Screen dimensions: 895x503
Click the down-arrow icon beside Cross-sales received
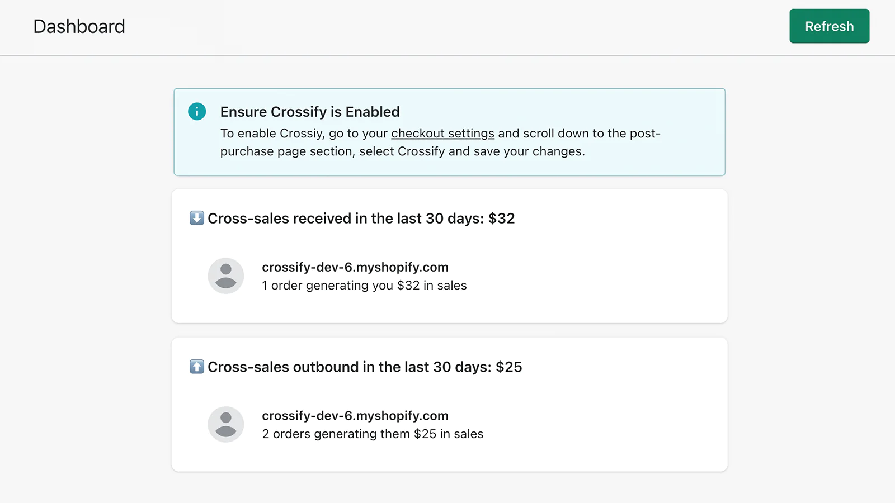(x=197, y=218)
